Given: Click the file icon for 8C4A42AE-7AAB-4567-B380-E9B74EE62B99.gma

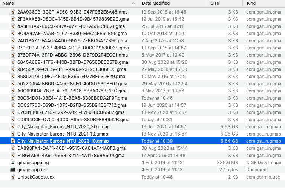Looking at the screenshot, I should pyautogui.click(x=13, y=34).
